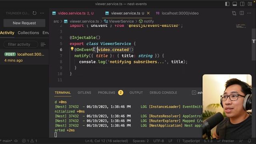Click the problems count badge 2
The width and height of the screenshot is (256, 144).
[x=121, y=92]
